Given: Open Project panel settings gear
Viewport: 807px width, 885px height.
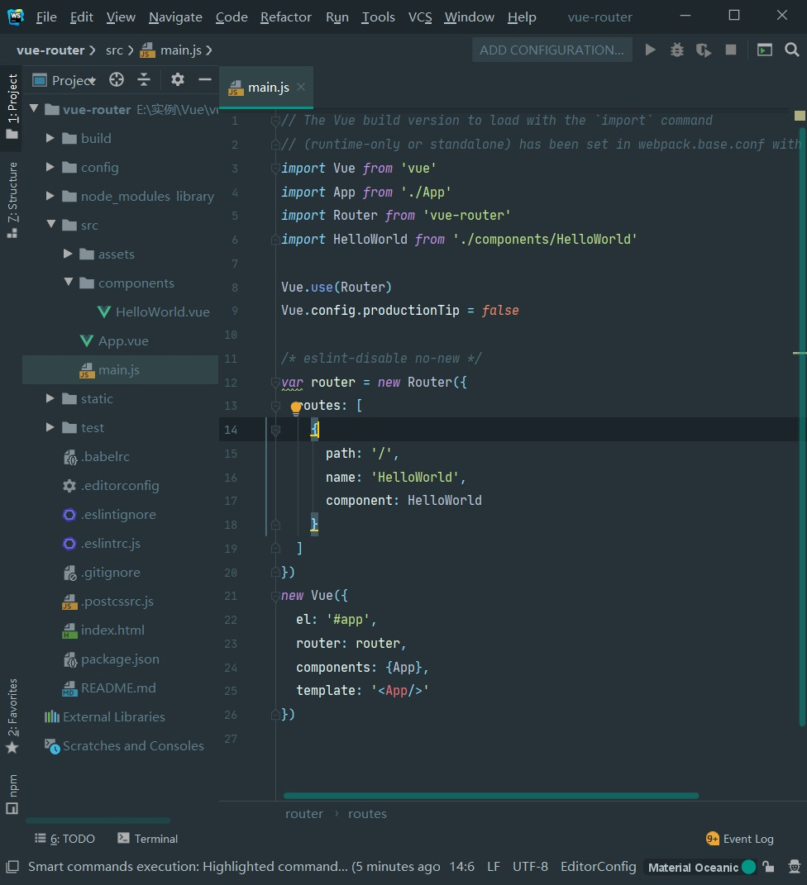Looking at the screenshot, I should click(x=177, y=80).
